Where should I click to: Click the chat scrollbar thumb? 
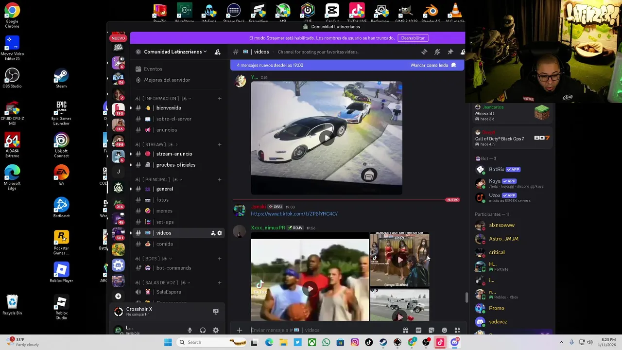pos(466,297)
